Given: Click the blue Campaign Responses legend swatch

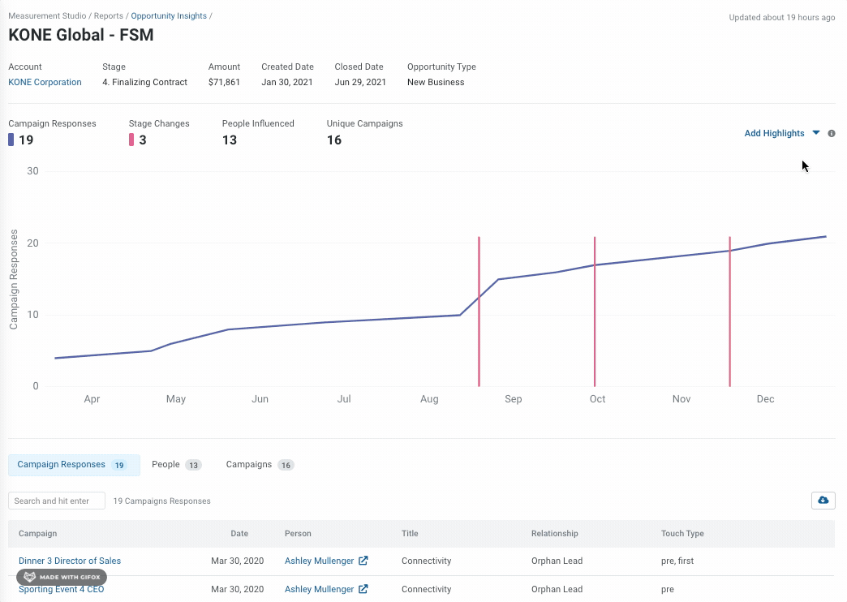Looking at the screenshot, I should pyautogui.click(x=11, y=140).
